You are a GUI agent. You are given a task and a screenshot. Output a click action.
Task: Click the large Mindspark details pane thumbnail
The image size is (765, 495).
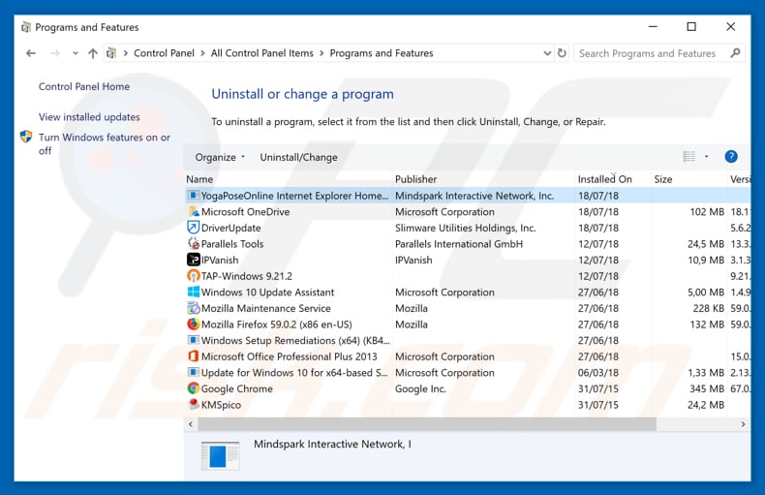pyautogui.click(x=220, y=456)
